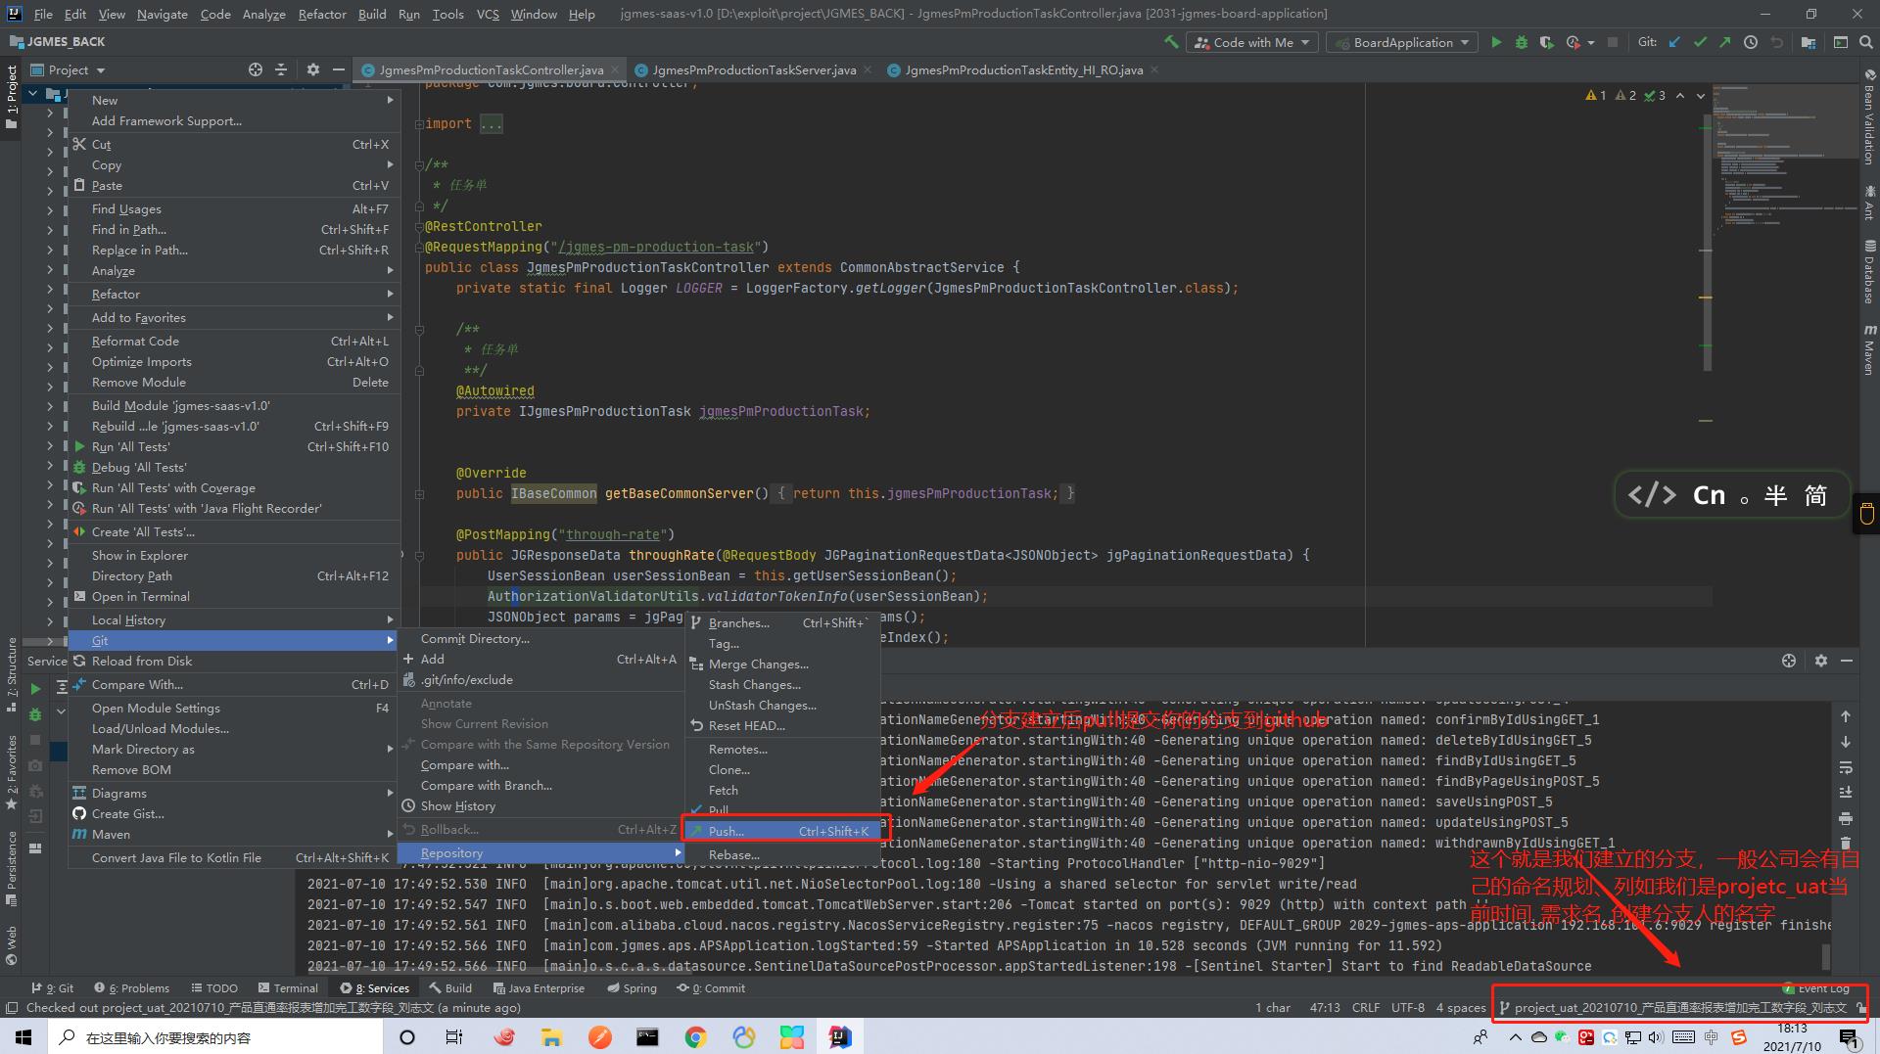Open the Code with Me dropdown
This screenshot has height=1054, width=1880.
pos(1252,42)
